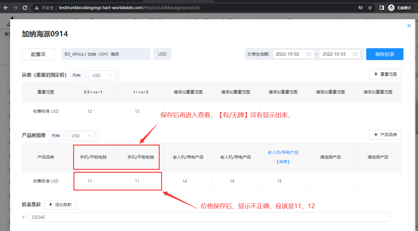The width and height of the screenshot is (418, 231).
Task: Click the browser back arrow
Action: pos(6,8)
